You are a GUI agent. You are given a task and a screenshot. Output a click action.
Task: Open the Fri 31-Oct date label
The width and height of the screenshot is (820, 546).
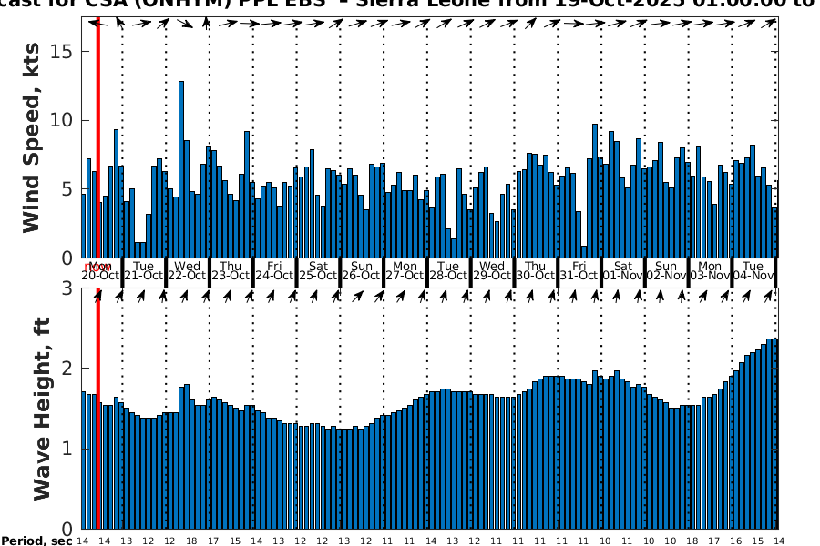579,271
